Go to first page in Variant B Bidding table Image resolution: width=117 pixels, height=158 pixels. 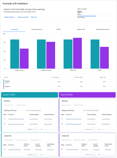tap(104, 129)
